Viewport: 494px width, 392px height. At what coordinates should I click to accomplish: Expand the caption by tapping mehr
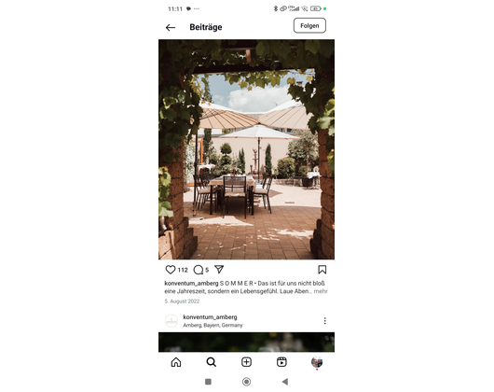(321, 291)
